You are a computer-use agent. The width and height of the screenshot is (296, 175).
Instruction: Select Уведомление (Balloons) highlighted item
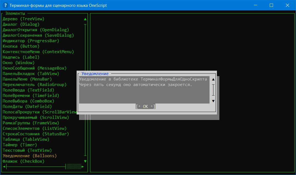[30, 156]
